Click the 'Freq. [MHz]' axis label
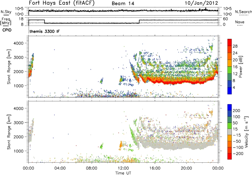The image size is (252, 175). click(x=6, y=21)
